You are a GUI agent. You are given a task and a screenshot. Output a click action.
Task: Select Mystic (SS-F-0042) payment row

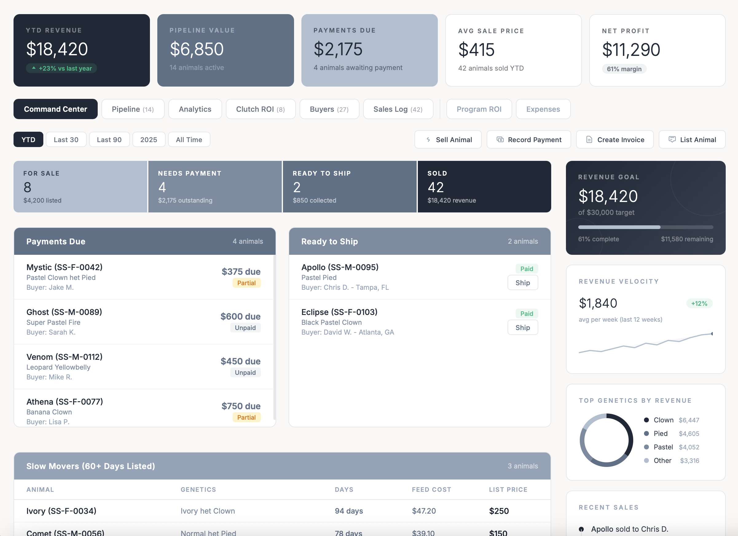143,277
